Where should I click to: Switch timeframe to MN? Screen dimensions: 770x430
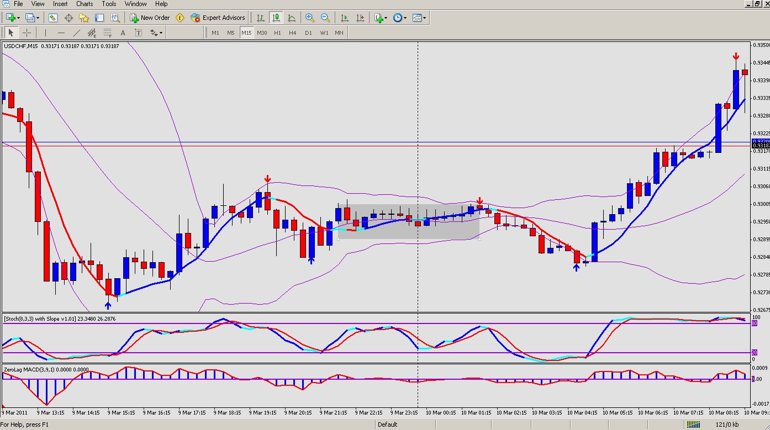pyautogui.click(x=339, y=33)
